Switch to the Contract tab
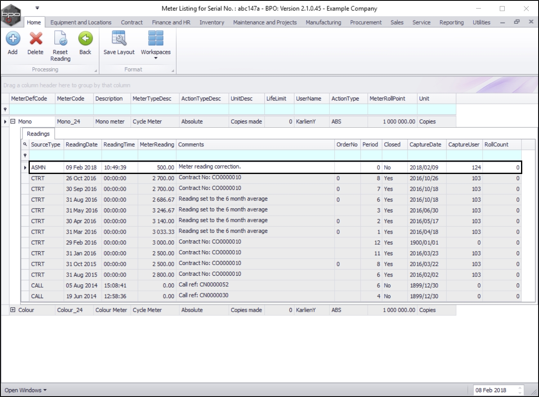The height and width of the screenshot is (397, 539). (132, 22)
